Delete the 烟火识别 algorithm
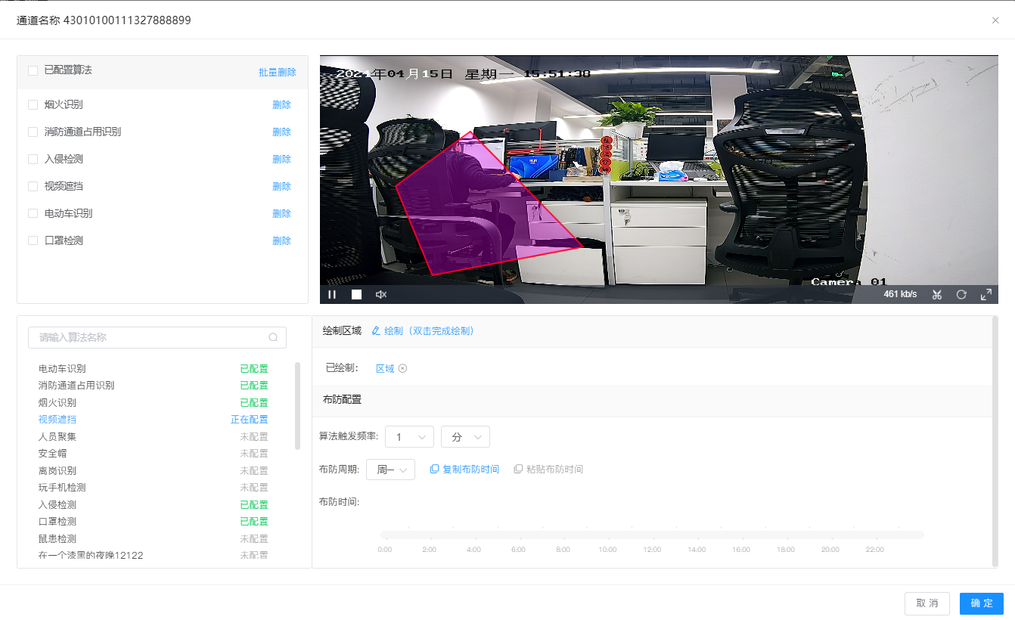 click(281, 105)
